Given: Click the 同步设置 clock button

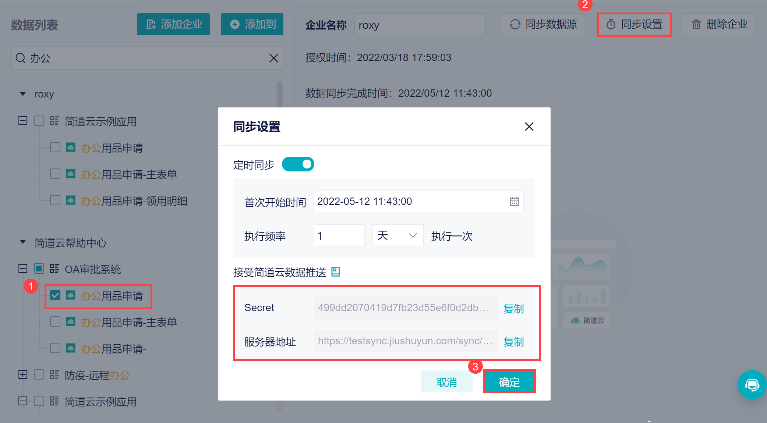Looking at the screenshot, I should tap(635, 24).
